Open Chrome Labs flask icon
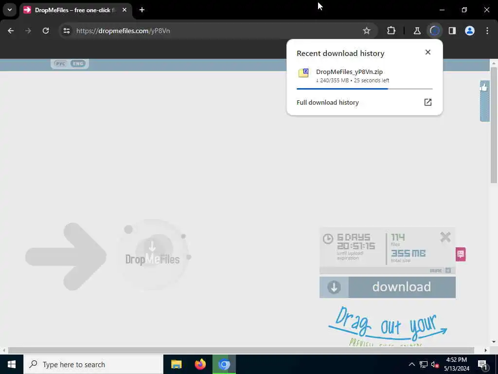498x374 pixels. (x=417, y=31)
